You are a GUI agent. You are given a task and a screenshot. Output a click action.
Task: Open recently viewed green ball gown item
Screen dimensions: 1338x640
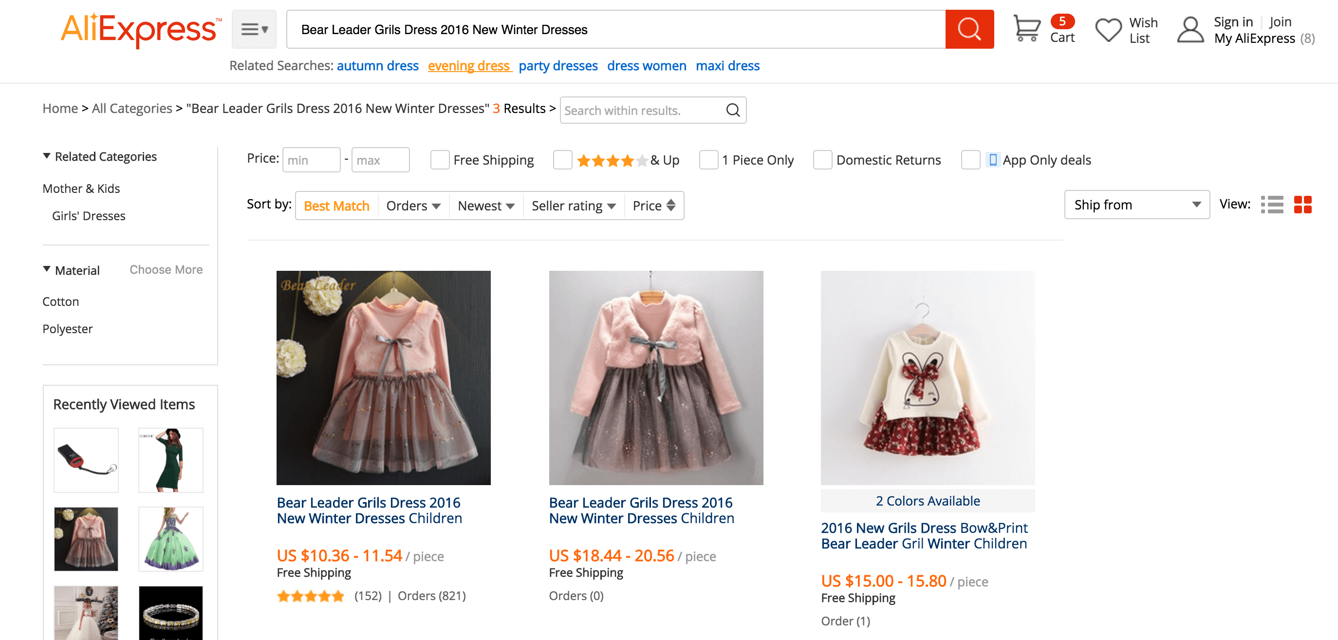pos(171,539)
